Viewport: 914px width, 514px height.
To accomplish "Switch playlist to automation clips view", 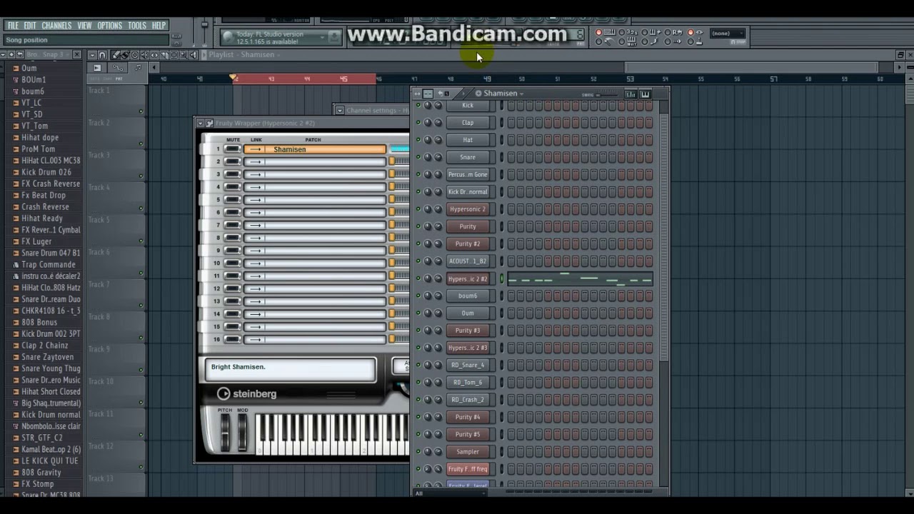I will click(118, 68).
